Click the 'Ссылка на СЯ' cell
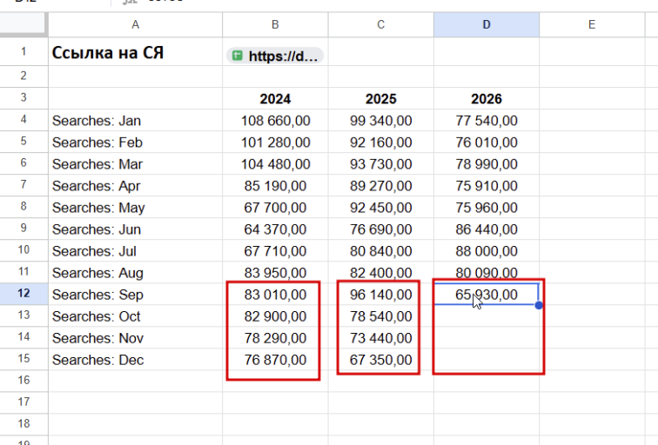Viewport: 658px width, 445px height. point(135,51)
